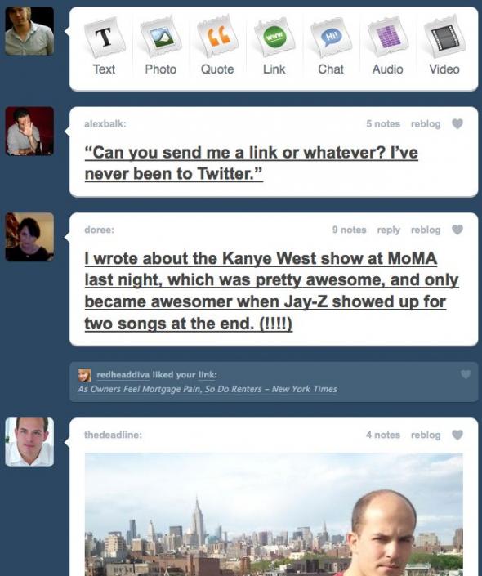Create a new Chat post
Image resolution: width=482 pixels, height=576 pixels.
tap(331, 47)
